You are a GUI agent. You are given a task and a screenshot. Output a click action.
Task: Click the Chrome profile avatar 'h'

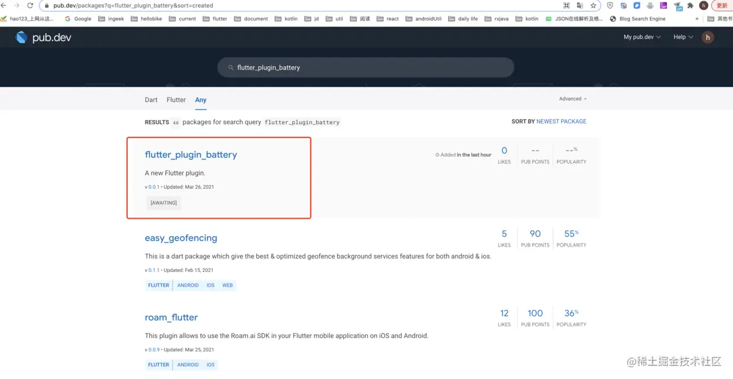click(703, 5)
